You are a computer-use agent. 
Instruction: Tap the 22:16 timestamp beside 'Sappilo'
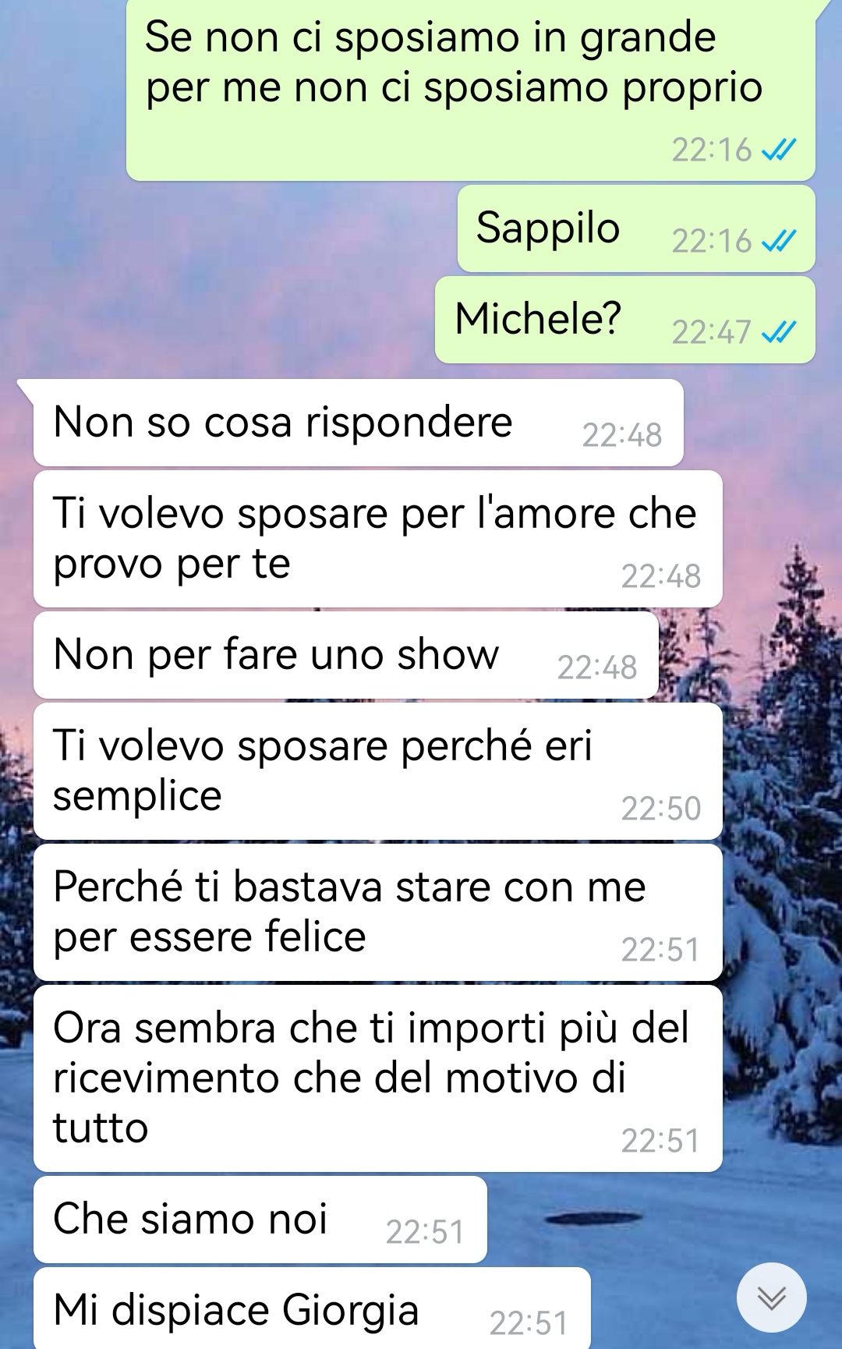tap(711, 242)
